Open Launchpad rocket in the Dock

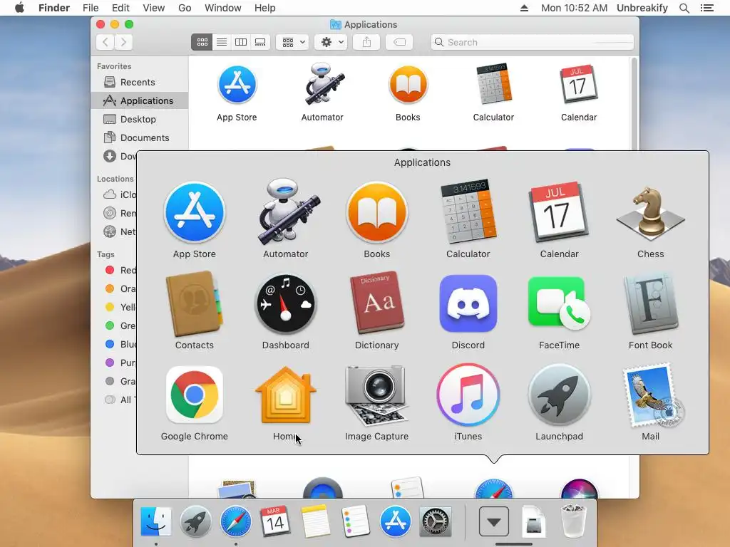click(195, 521)
